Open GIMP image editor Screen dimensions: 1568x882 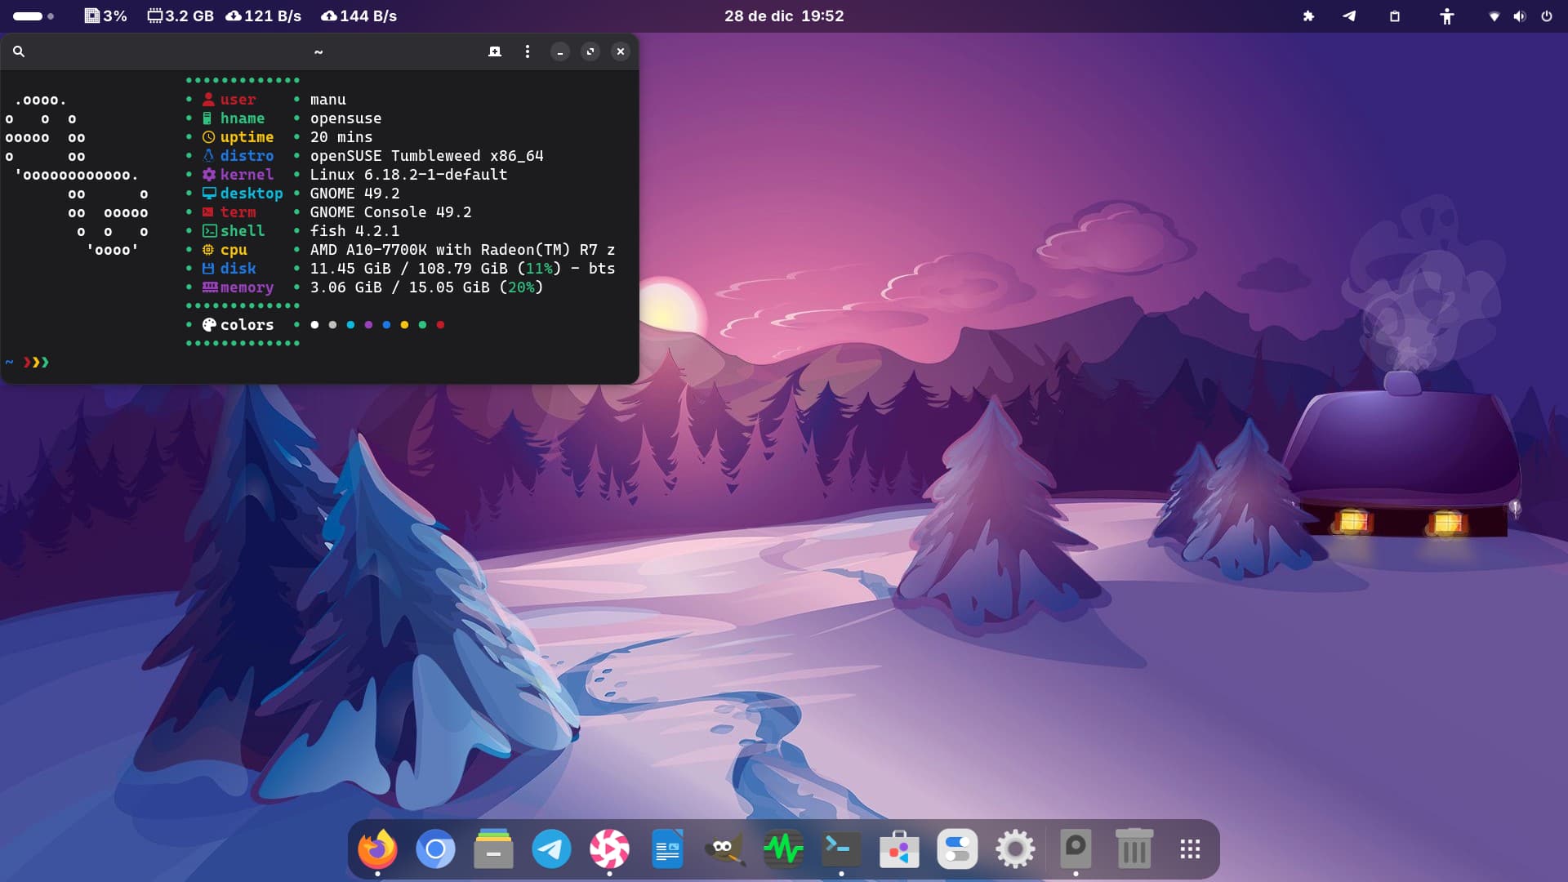point(724,849)
